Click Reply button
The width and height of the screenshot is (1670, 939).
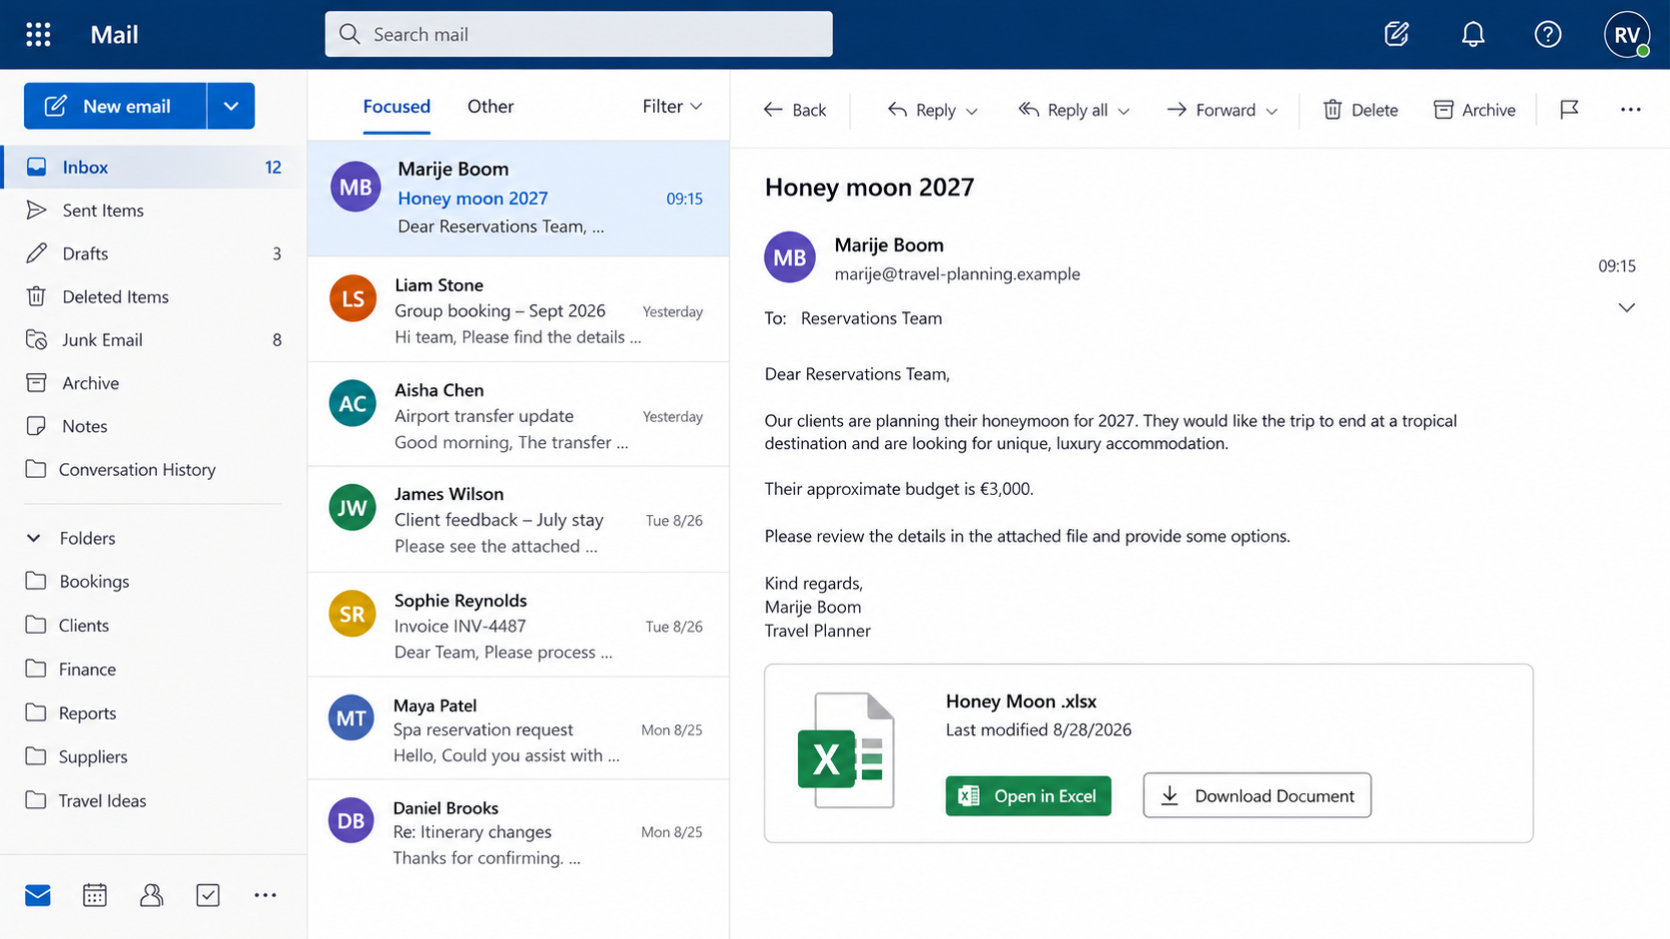coord(921,110)
